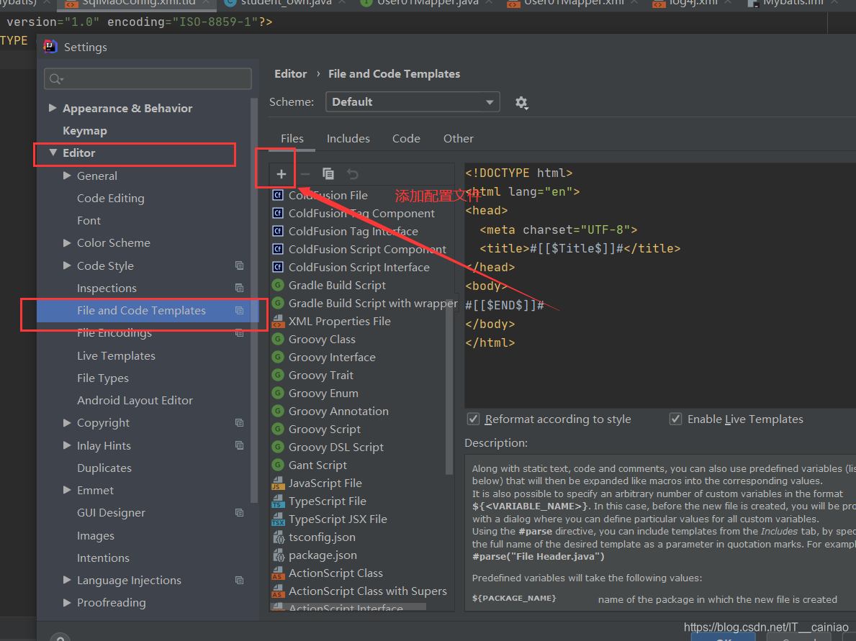Select ActionScript Class template

335,573
